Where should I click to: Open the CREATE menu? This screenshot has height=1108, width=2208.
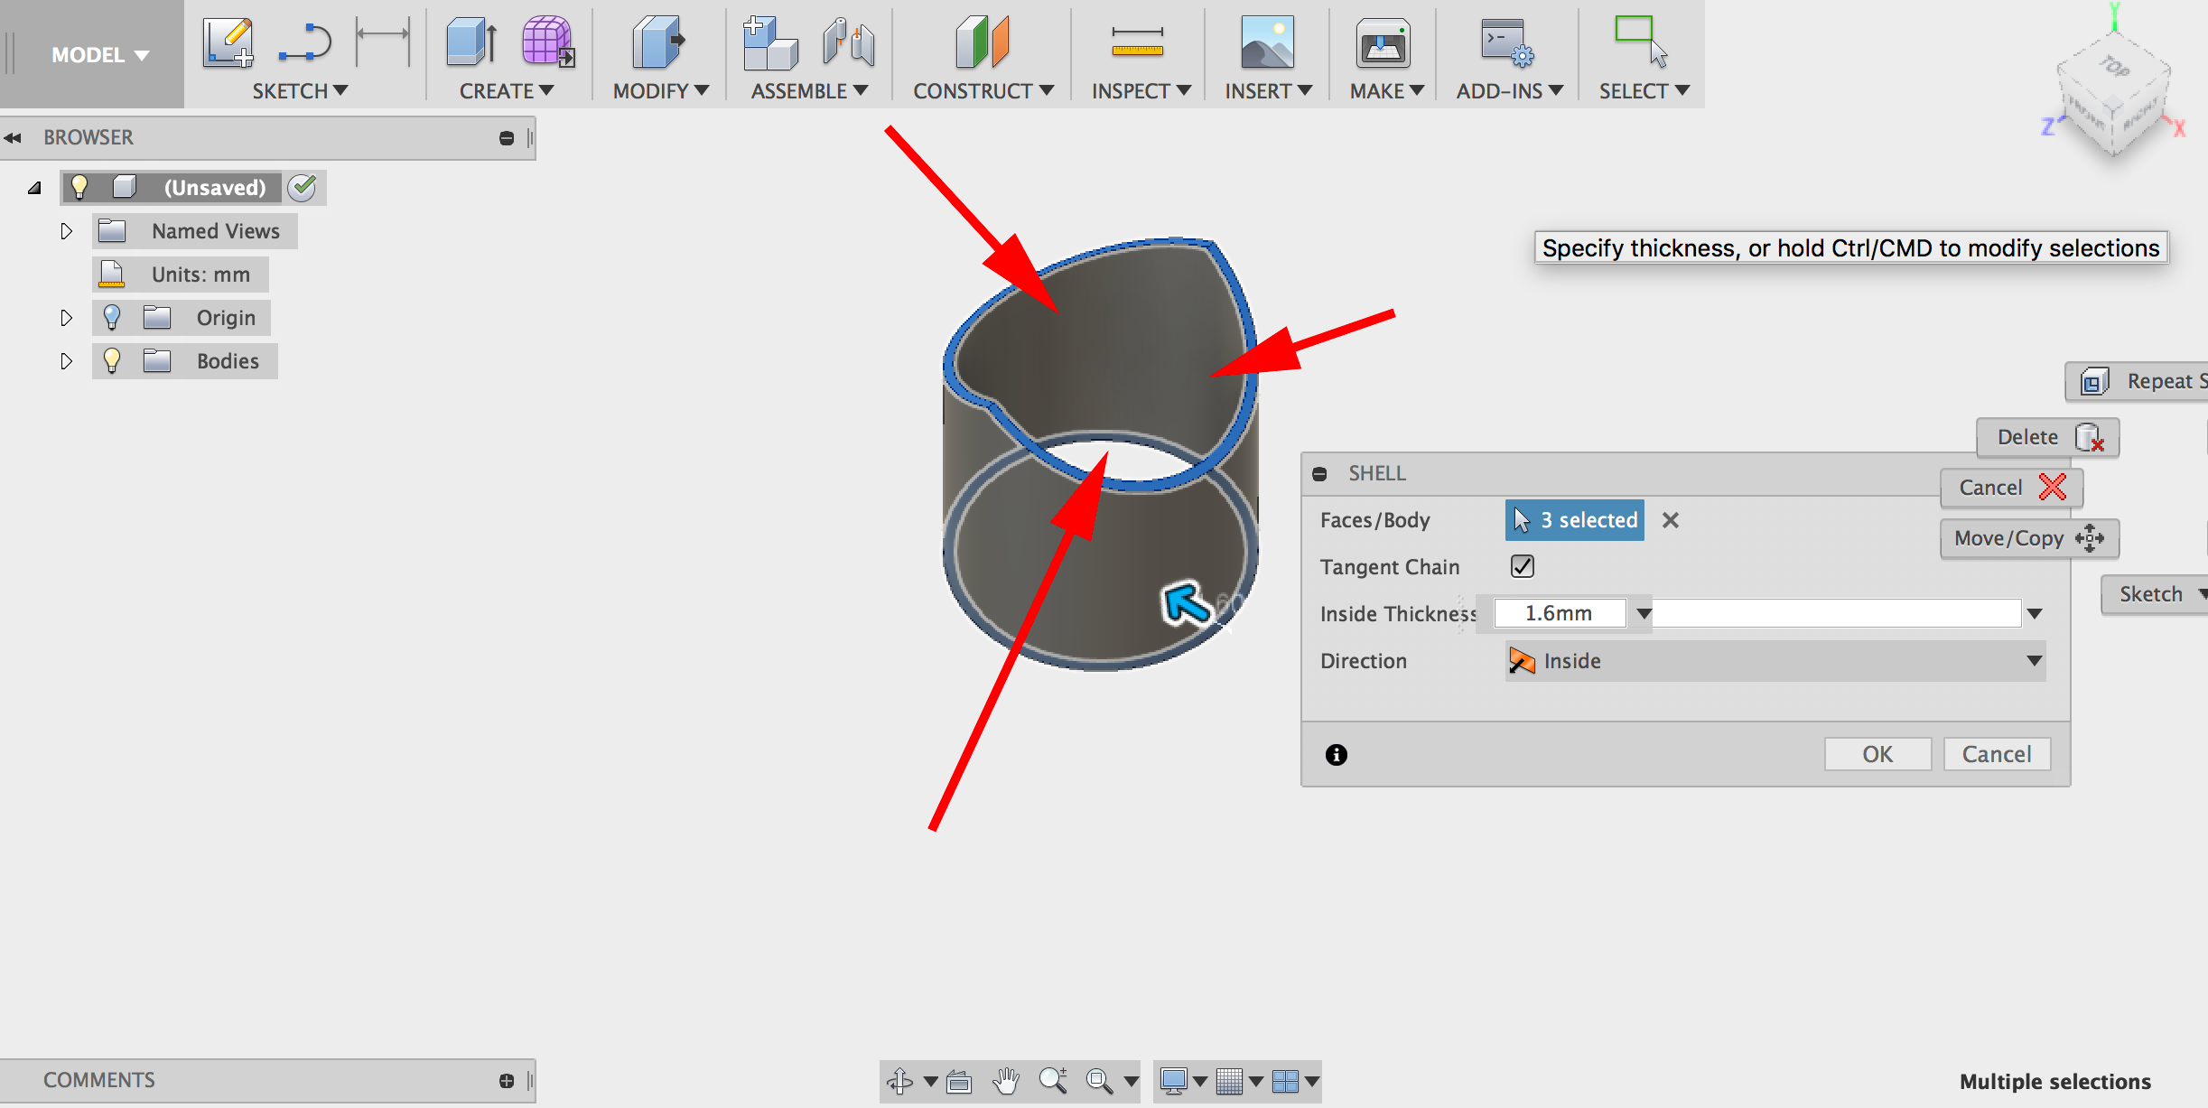click(507, 90)
